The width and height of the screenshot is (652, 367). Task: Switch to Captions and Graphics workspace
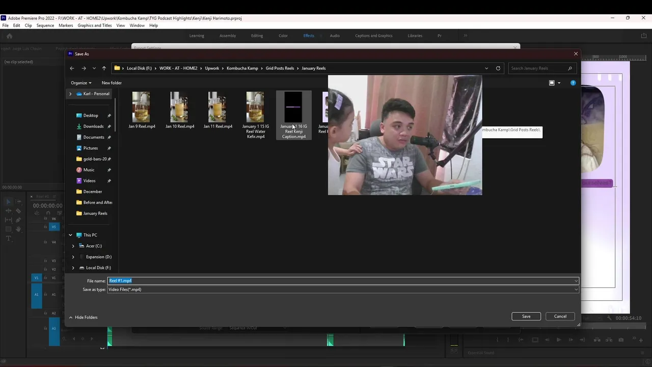[x=374, y=36]
